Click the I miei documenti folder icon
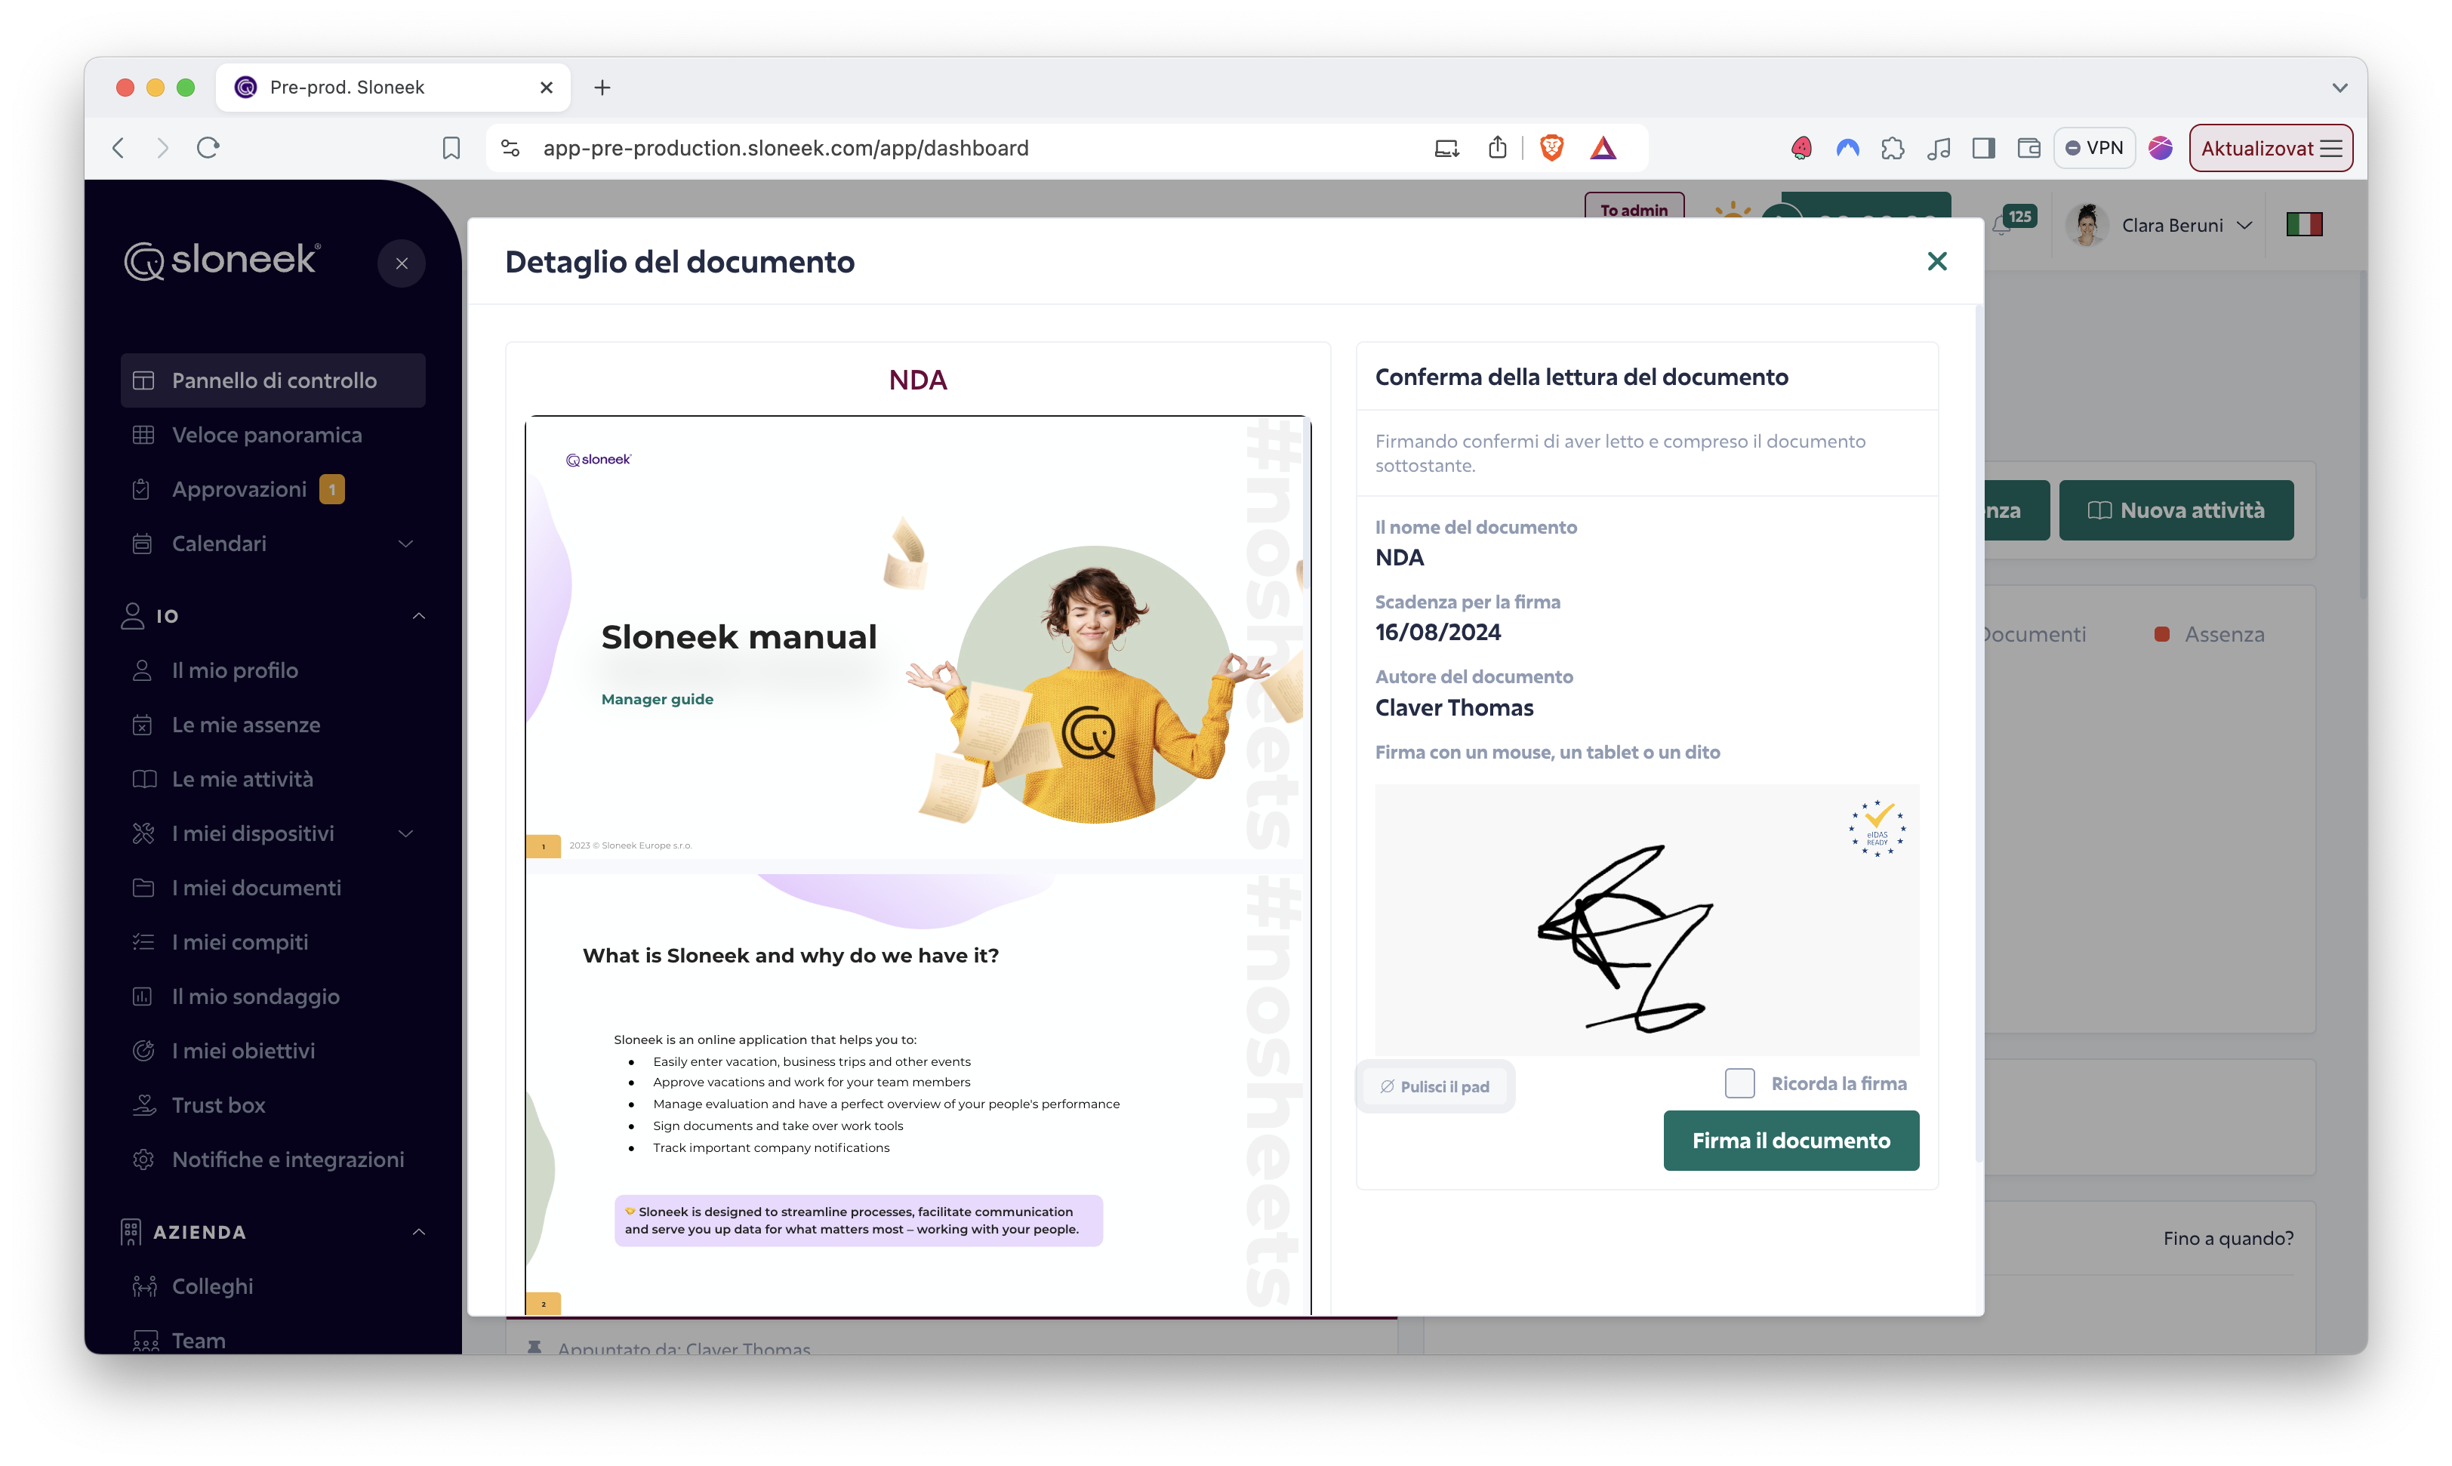The height and width of the screenshot is (1466, 2452). [x=143, y=887]
